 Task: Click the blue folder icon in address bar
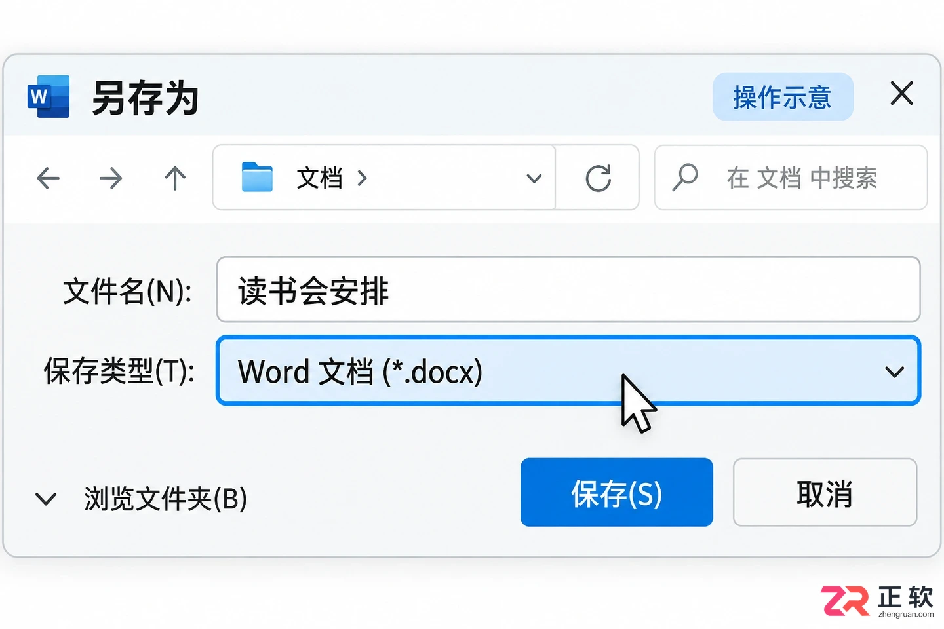point(257,177)
